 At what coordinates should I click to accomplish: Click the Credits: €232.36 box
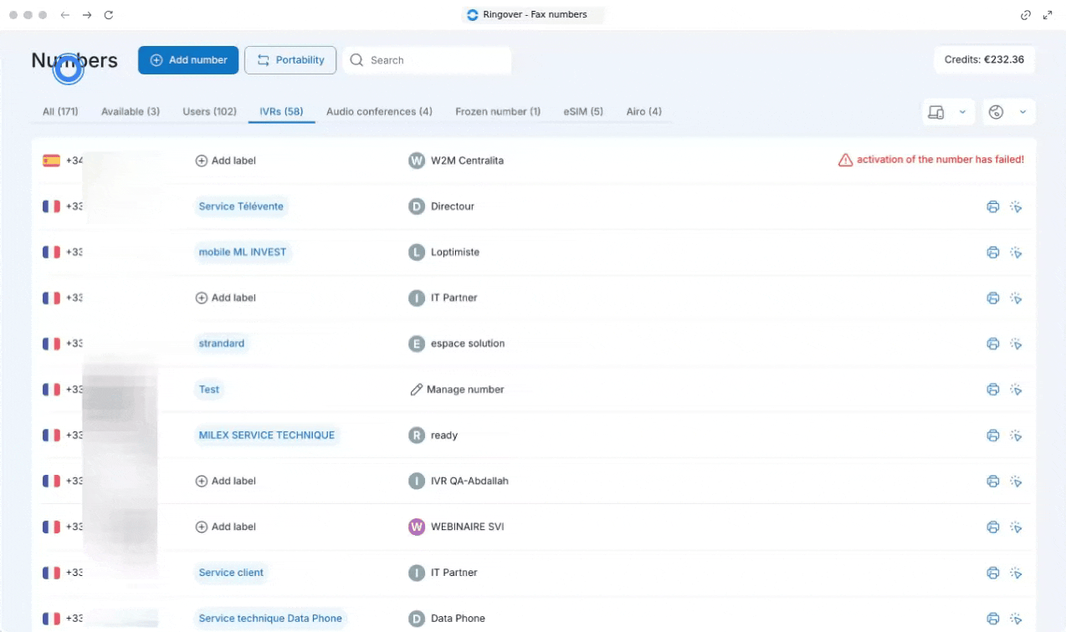tap(984, 60)
